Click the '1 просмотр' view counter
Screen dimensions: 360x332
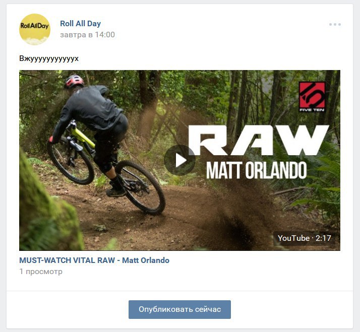click(41, 272)
